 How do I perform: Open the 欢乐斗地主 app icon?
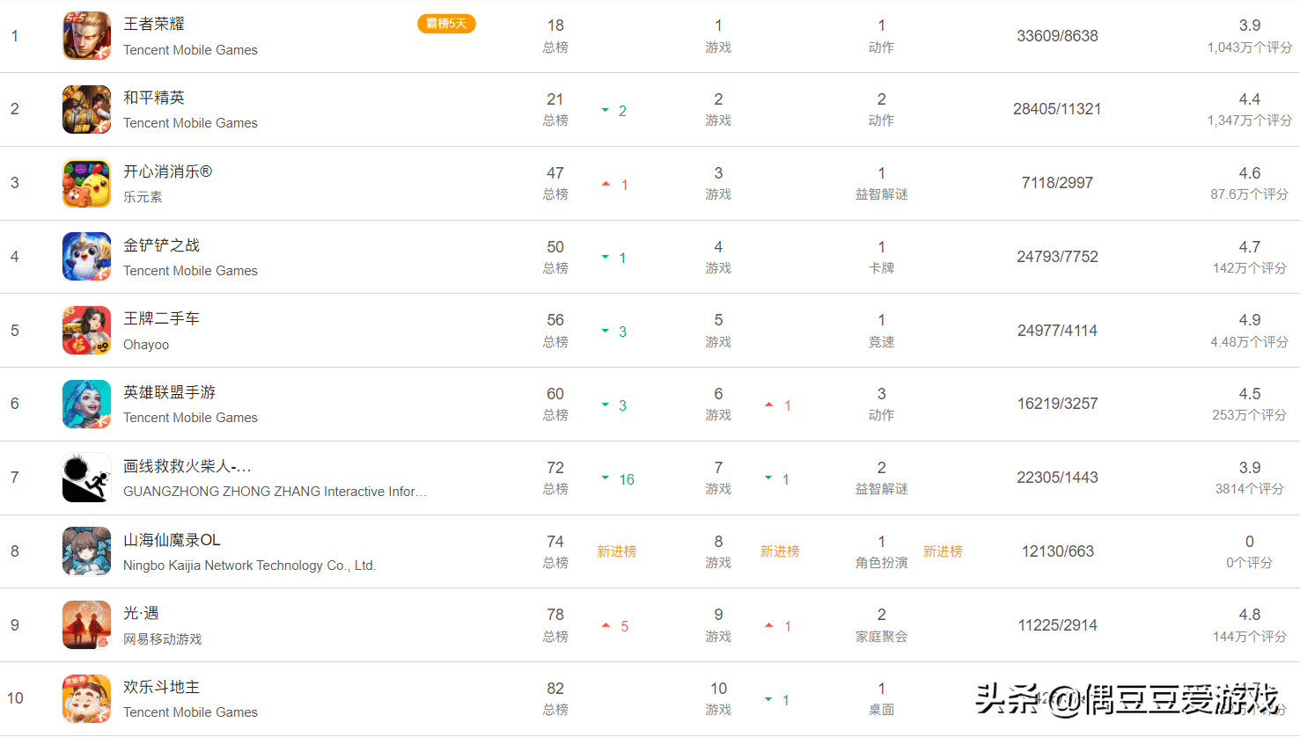pyautogui.click(x=86, y=698)
